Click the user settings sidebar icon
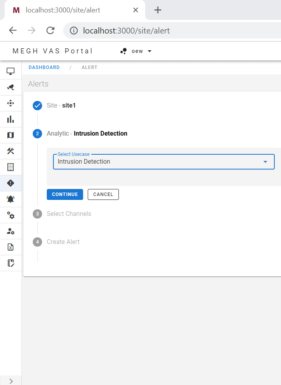 pos(11,231)
